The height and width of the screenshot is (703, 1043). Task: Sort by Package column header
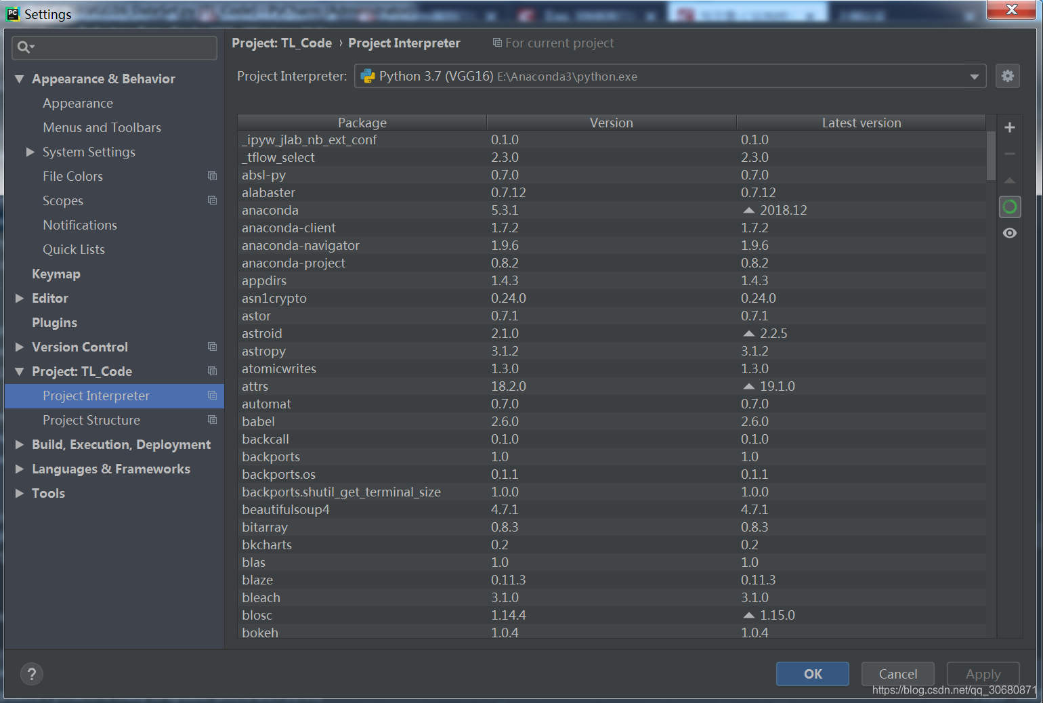pyautogui.click(x=362, y=123)
